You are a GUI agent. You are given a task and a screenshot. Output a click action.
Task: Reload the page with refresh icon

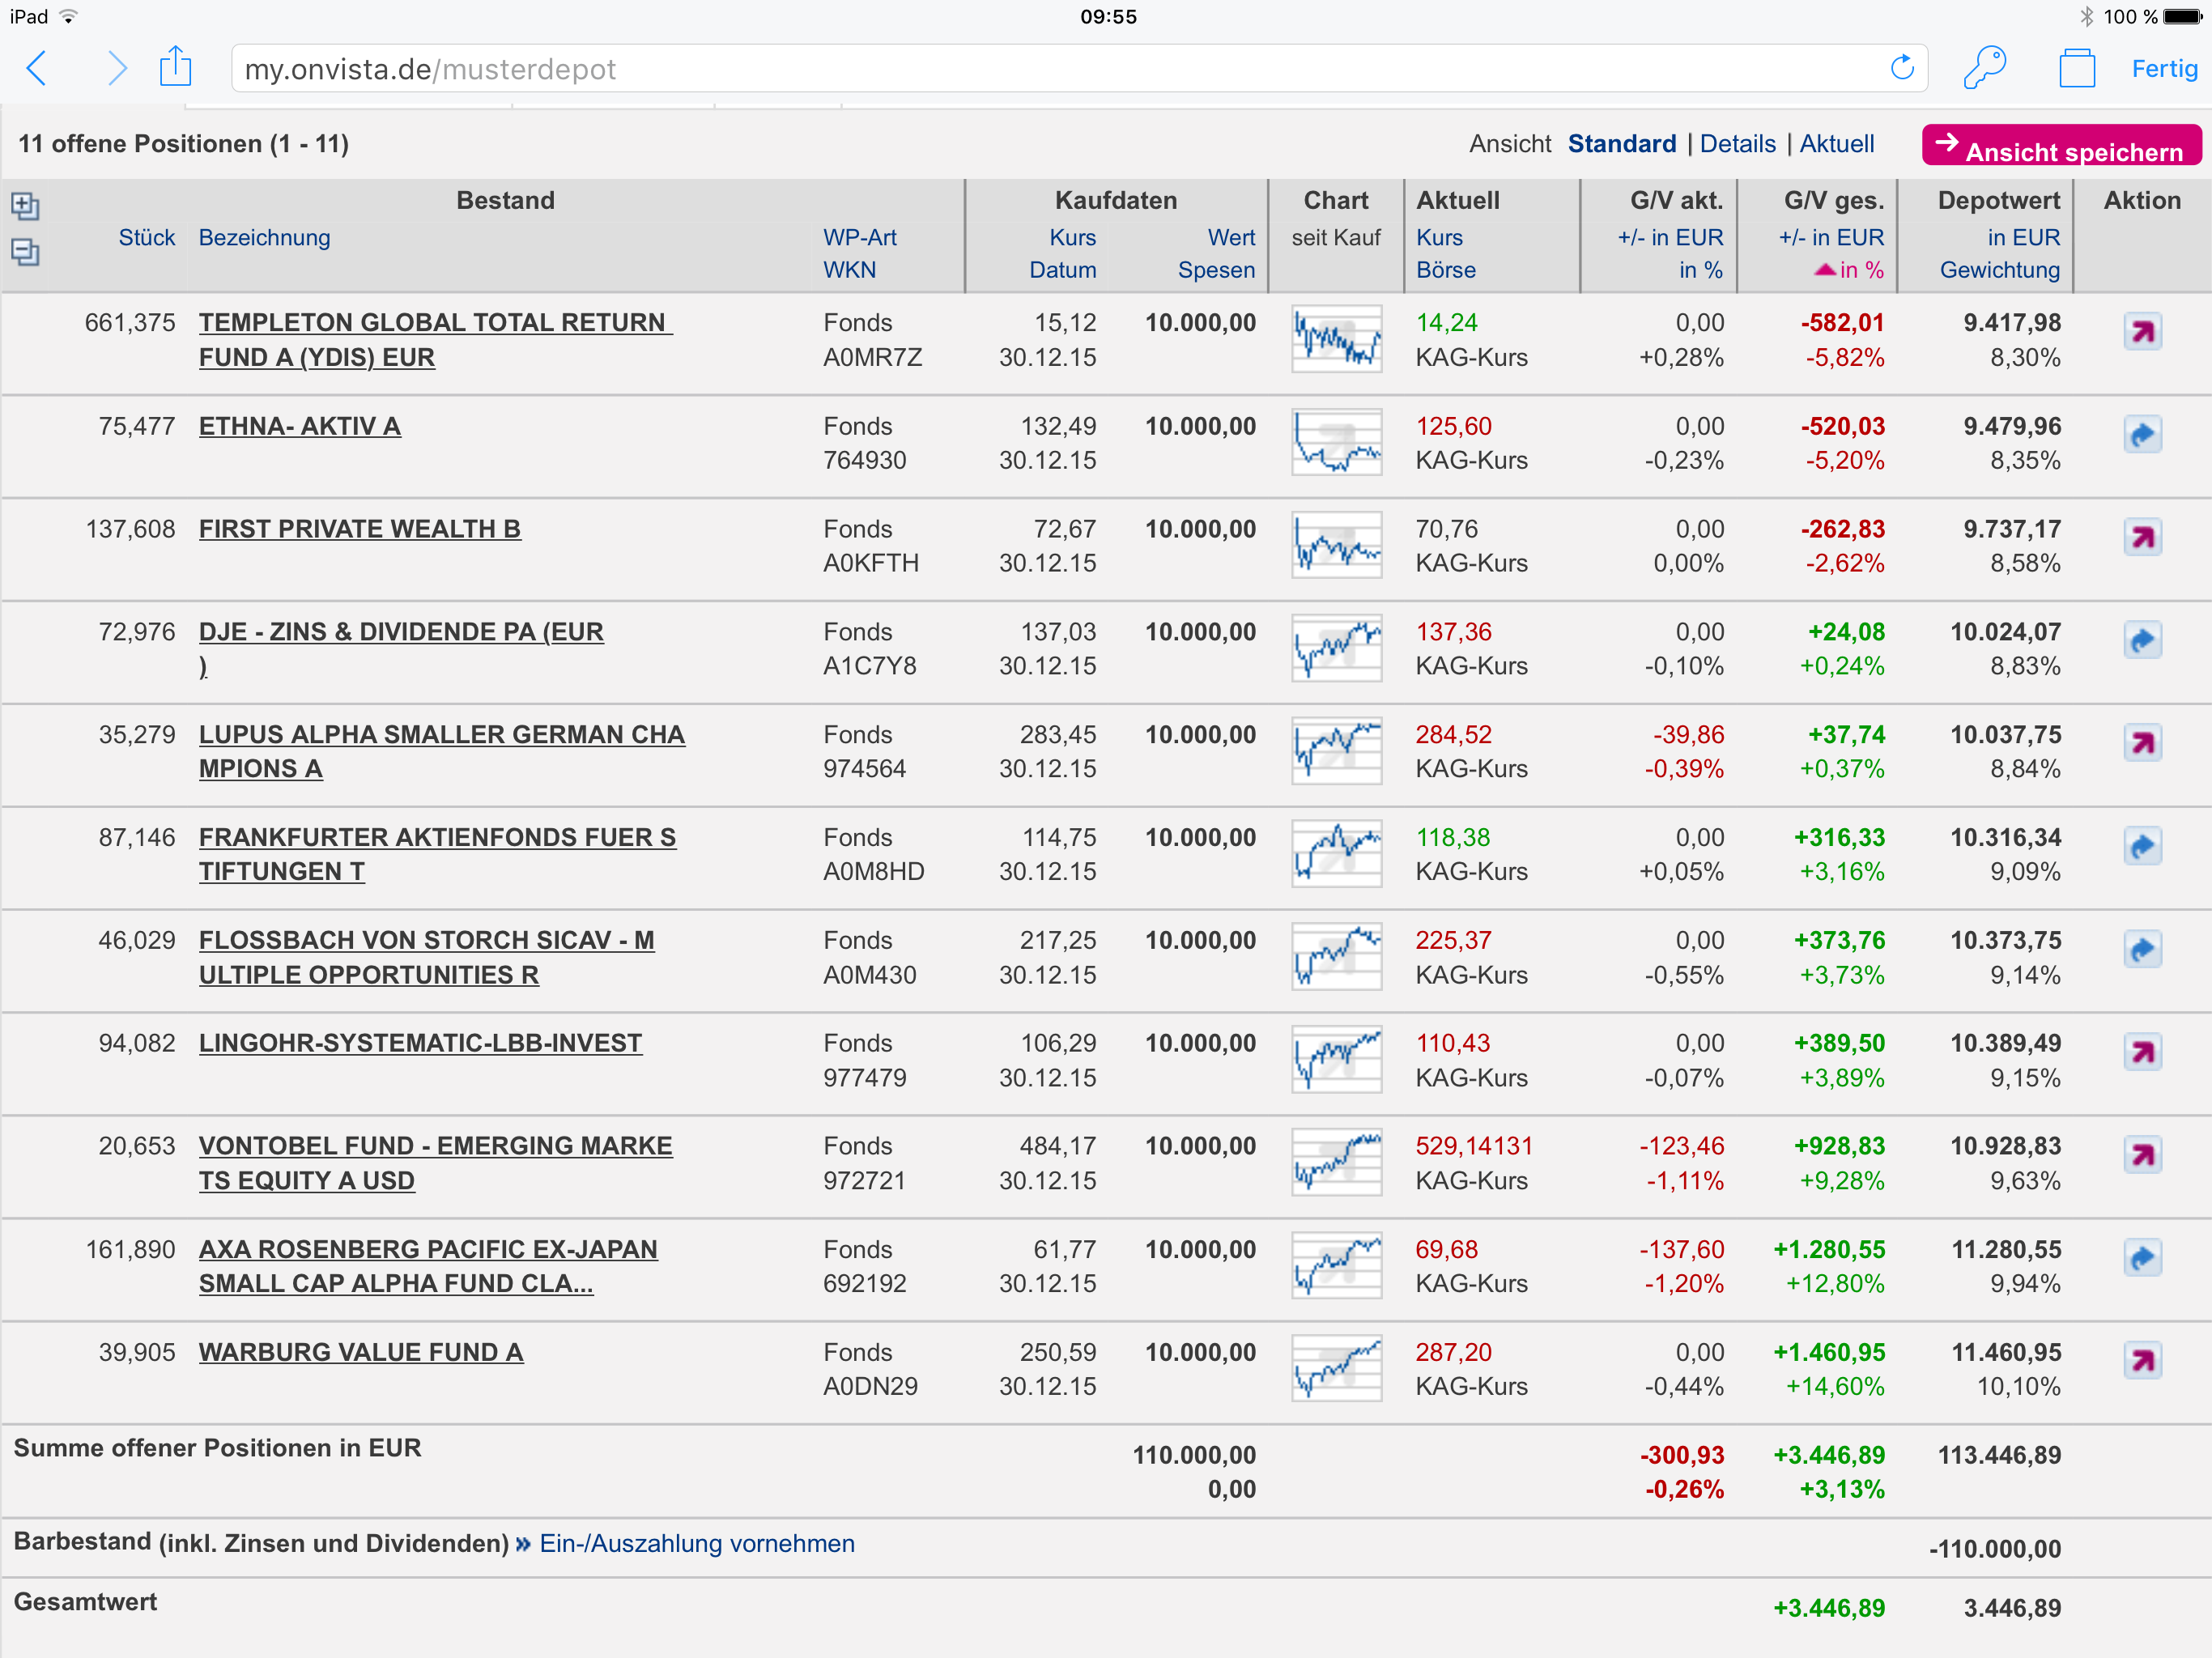(x=1901, y=68)
